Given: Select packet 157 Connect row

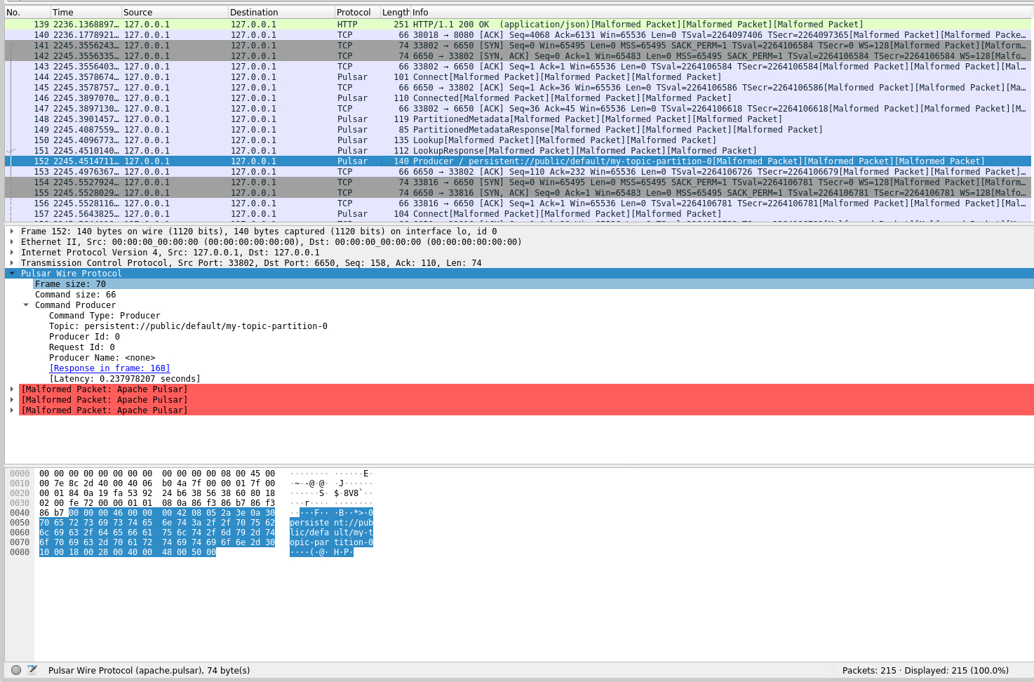Looking at the screenshot, I should coord(518,213).
